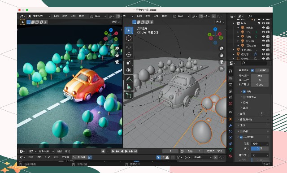The height and width of the screenshot is (173, 287).
Task: Expand the 'fu' light in outliner
Action: [238, 41]
